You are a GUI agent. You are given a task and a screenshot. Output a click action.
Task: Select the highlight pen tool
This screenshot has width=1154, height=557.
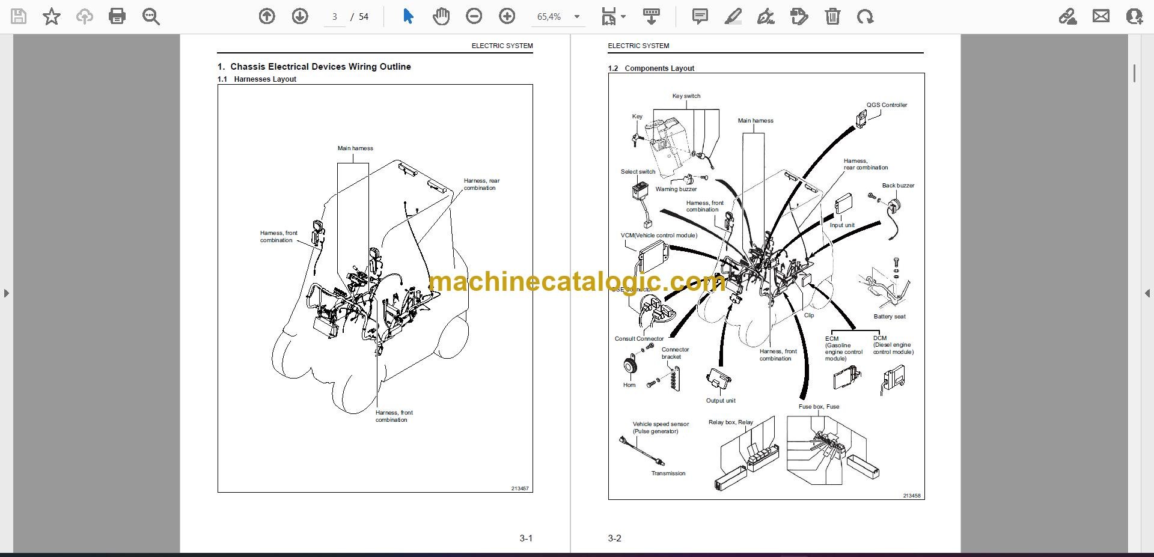point(733,16)
